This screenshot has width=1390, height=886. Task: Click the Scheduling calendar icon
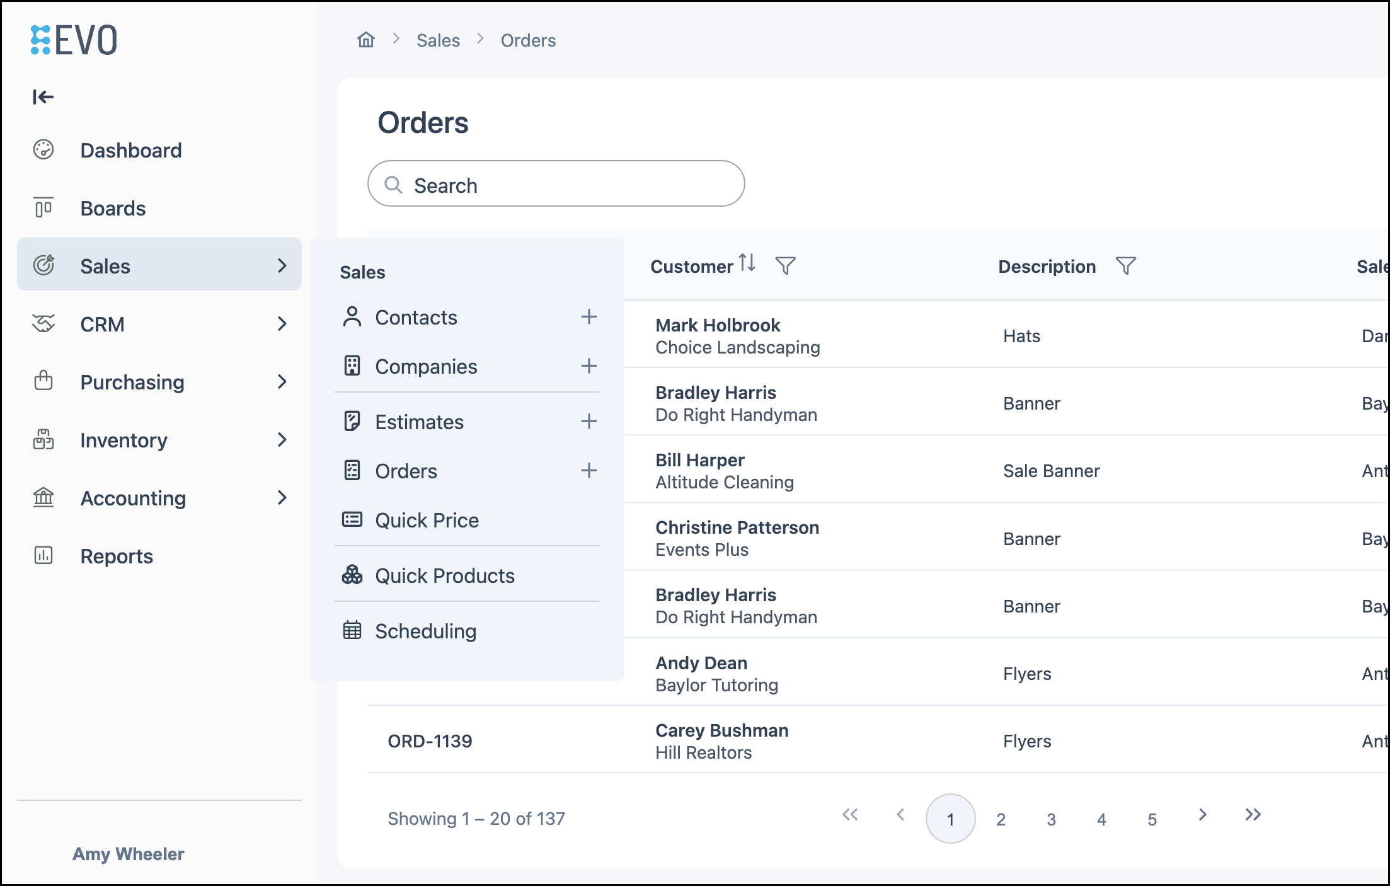click(x=352, y=630)
